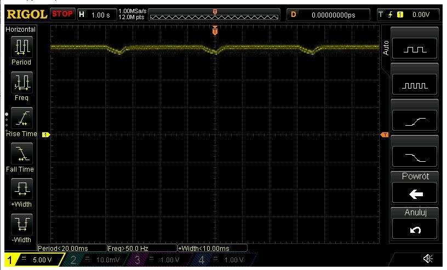Click the delay 0.00000000ps field
Image resolution: width=447 pixels, height=270 pixels.
click(328, 15)
